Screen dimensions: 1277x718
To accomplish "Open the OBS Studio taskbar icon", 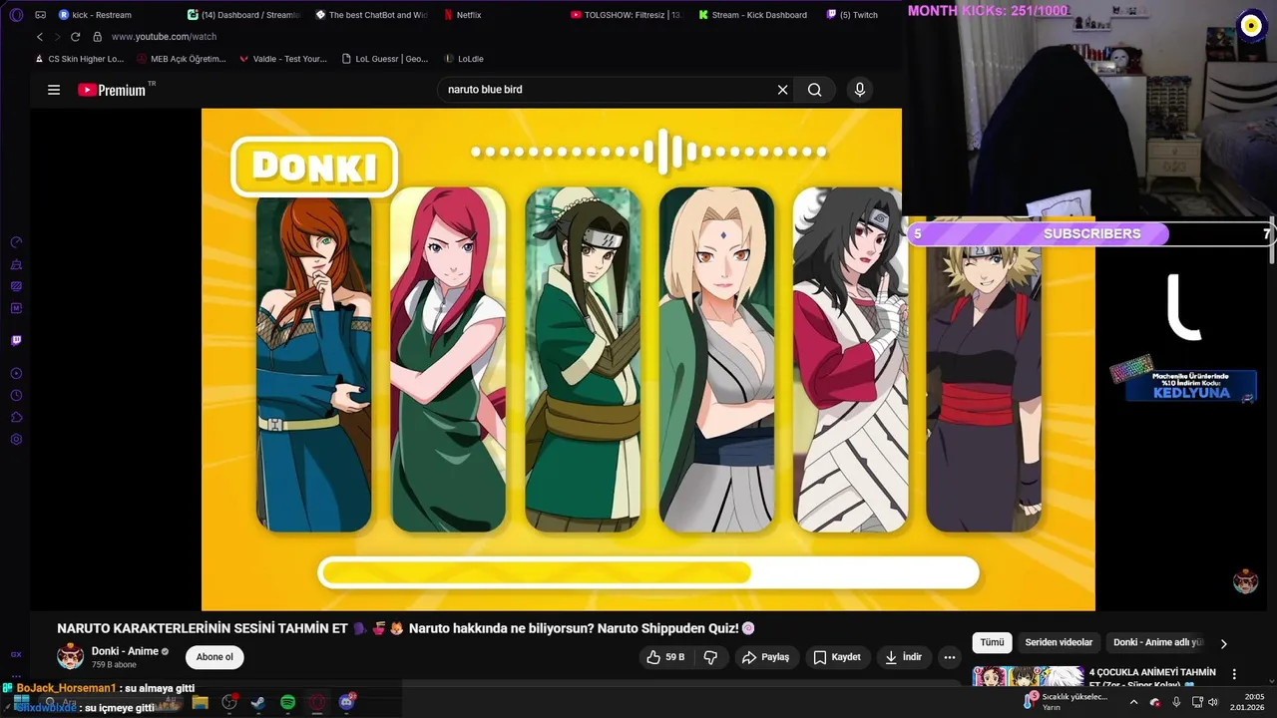I will coord(229,702).
